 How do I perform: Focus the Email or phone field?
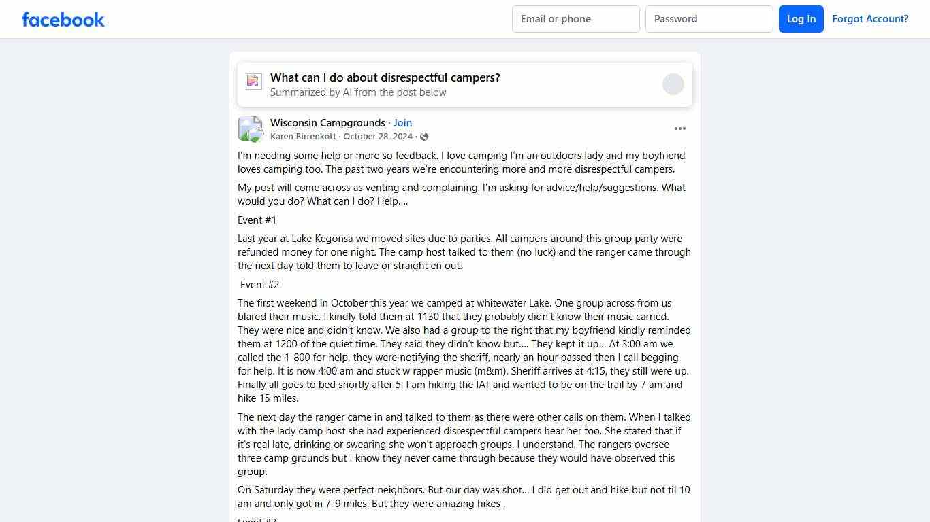click(575, 19)
